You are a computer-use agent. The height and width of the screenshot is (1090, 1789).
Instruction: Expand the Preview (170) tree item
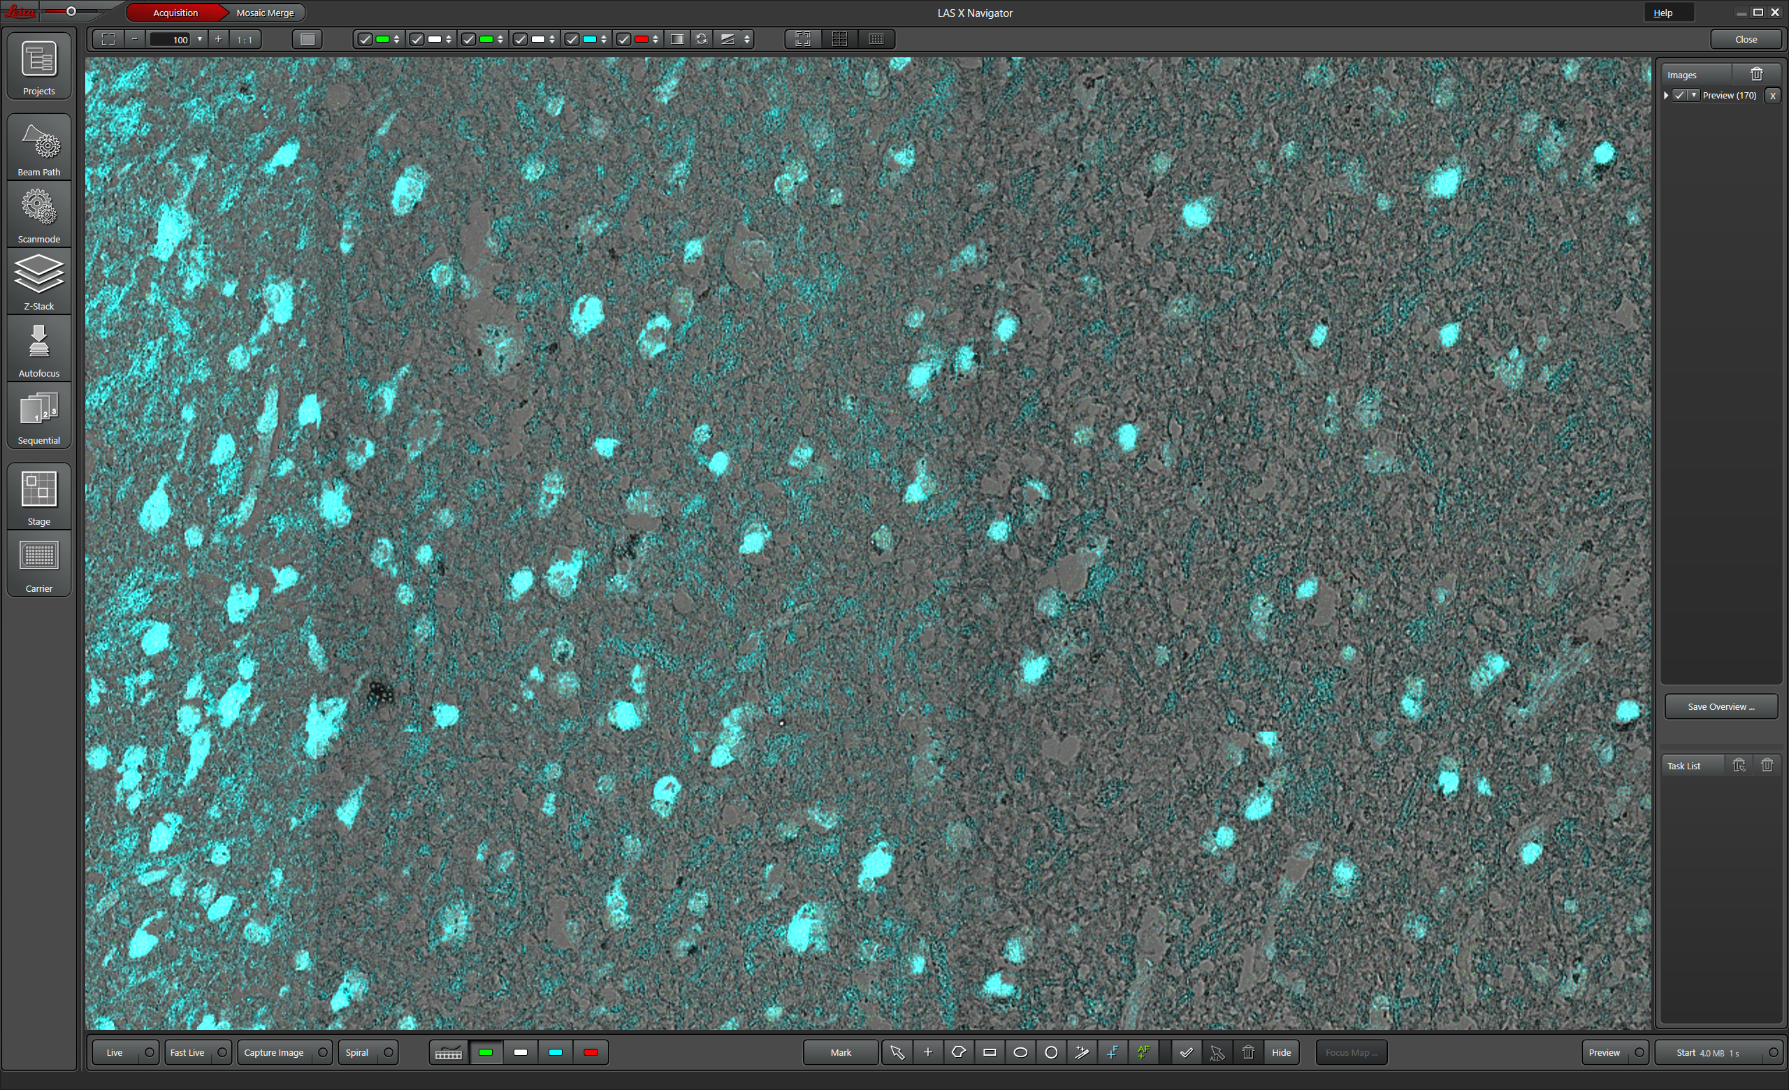pyautogui.click(x=1666, y=95)
